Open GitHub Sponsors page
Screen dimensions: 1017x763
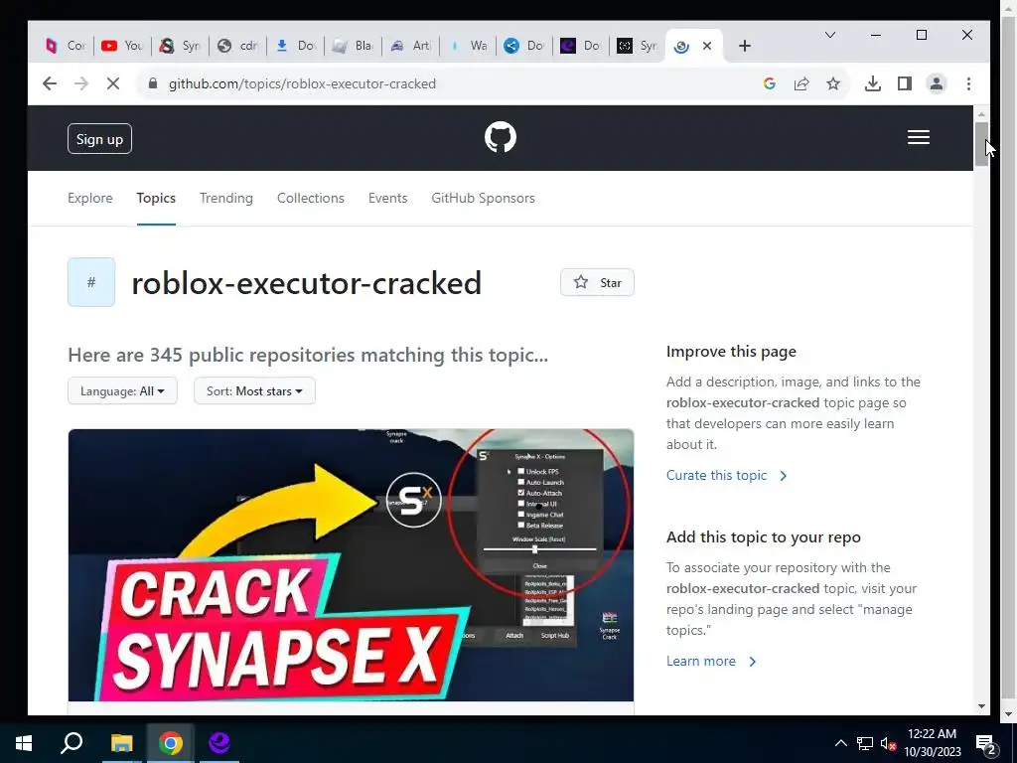tap(484, 198)
